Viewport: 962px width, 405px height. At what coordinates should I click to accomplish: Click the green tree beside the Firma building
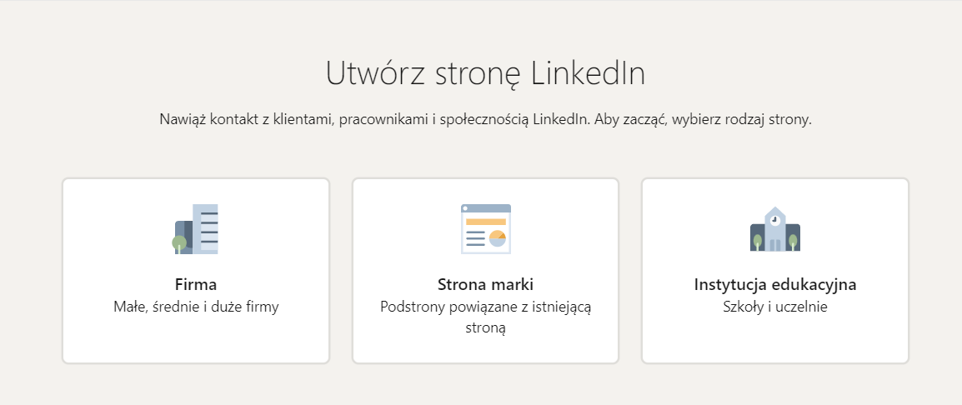pos(179,243)
